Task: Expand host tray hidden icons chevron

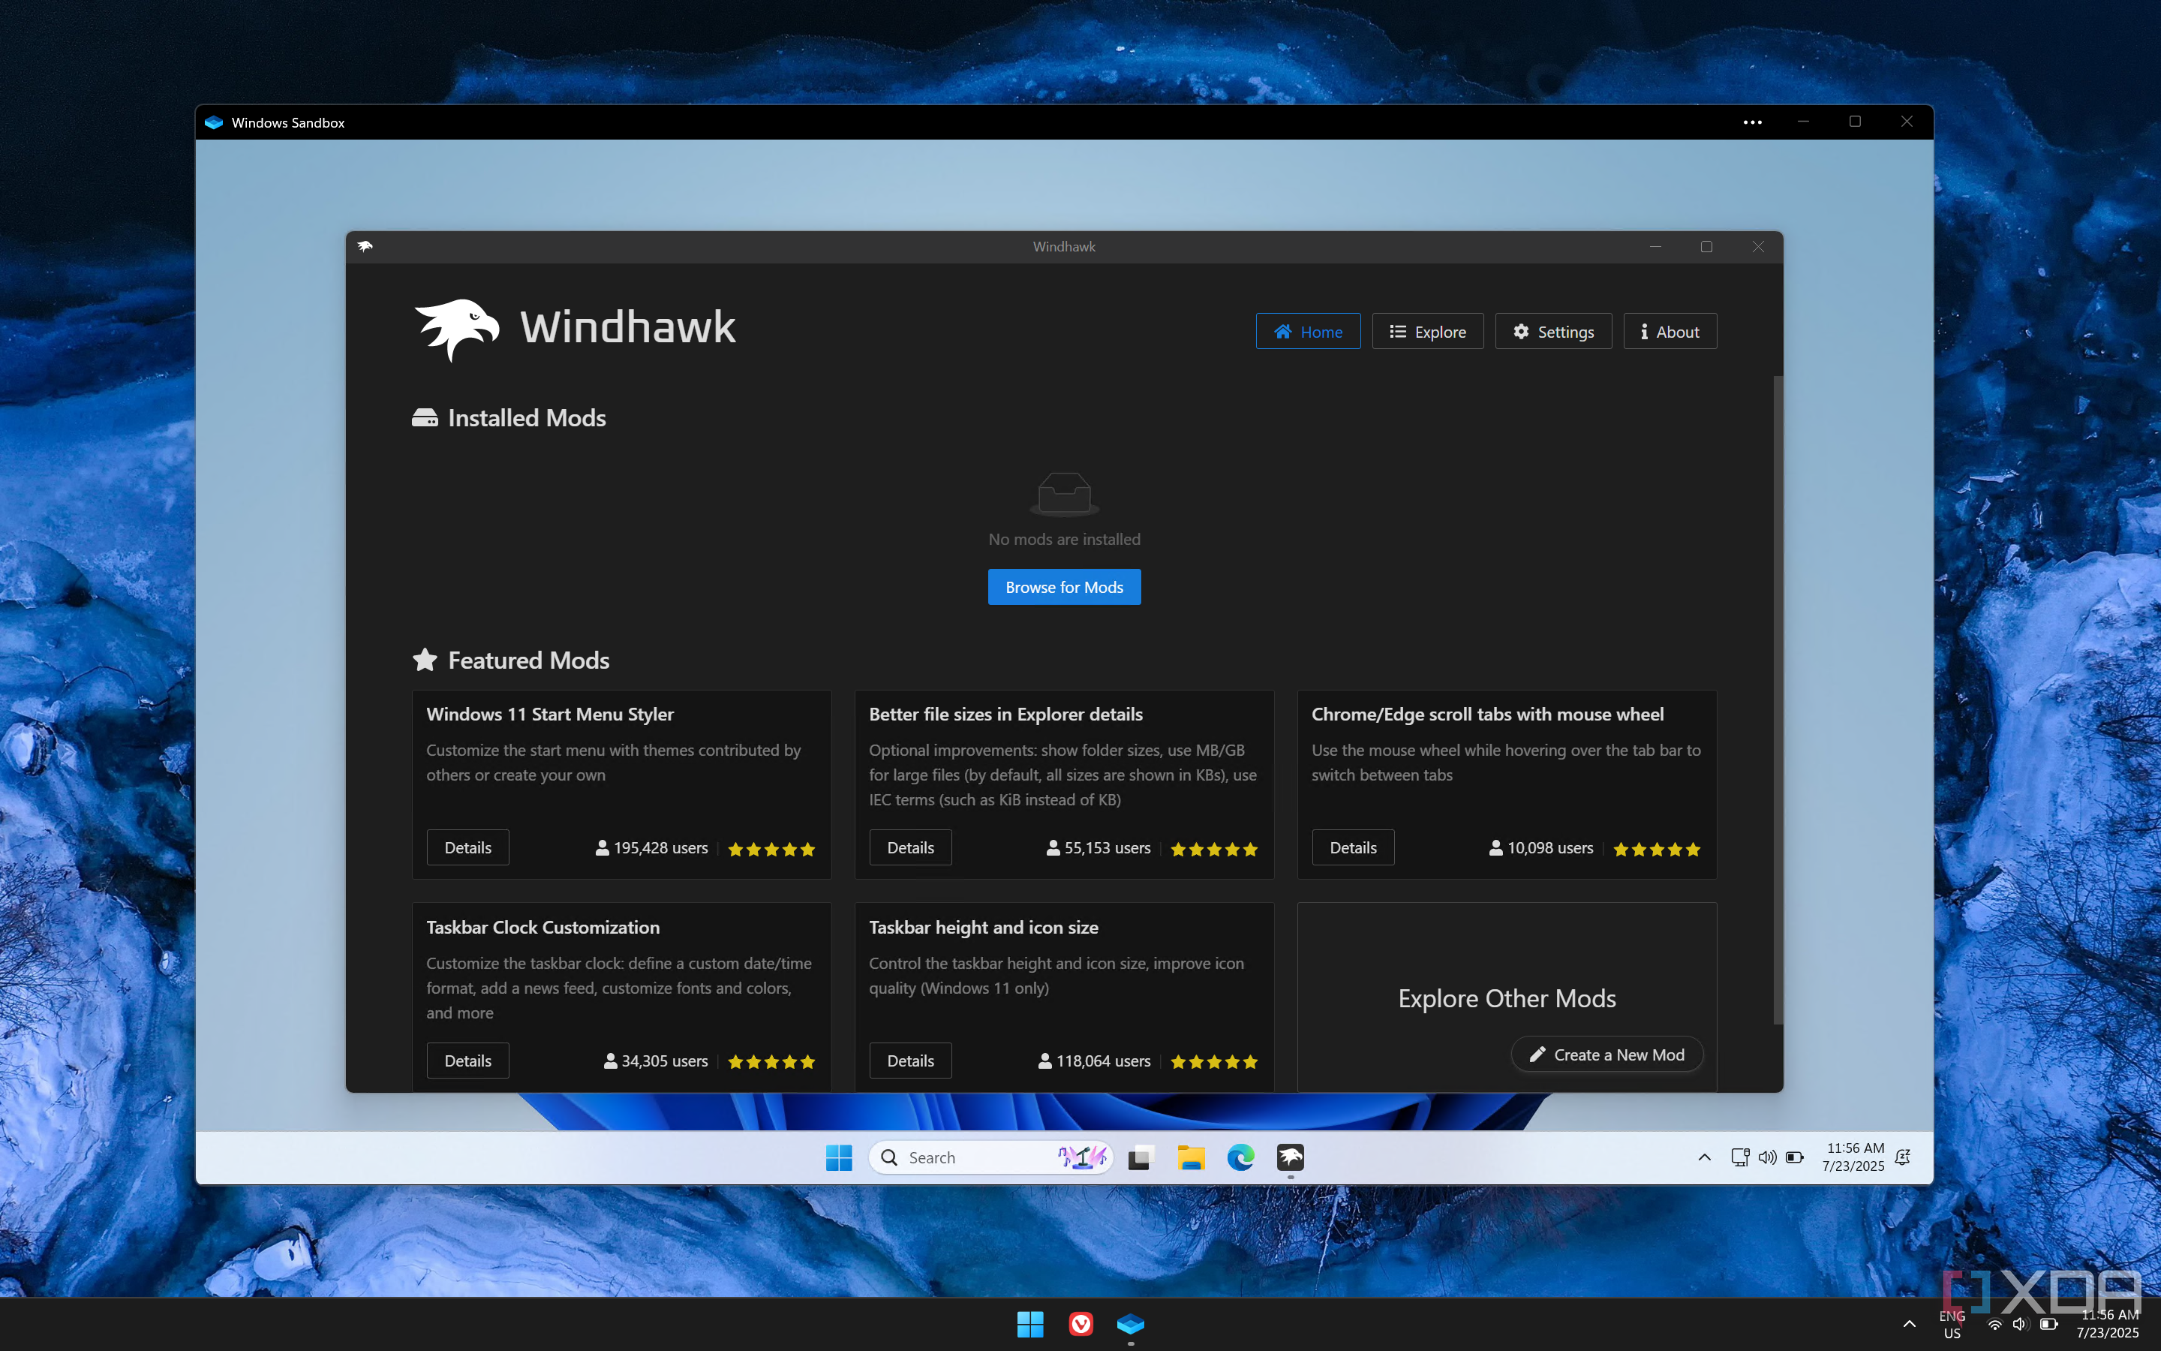Action: [1909, 1323]
